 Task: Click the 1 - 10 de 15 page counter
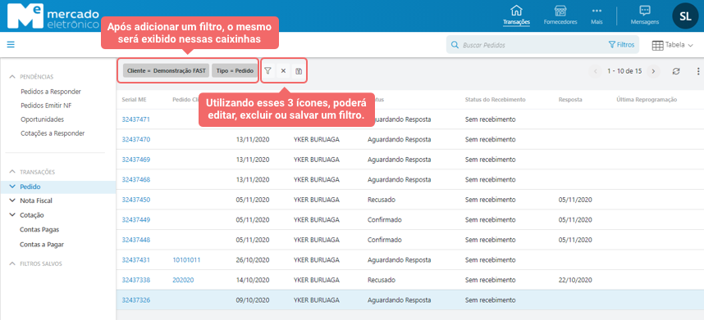[624, 71]
